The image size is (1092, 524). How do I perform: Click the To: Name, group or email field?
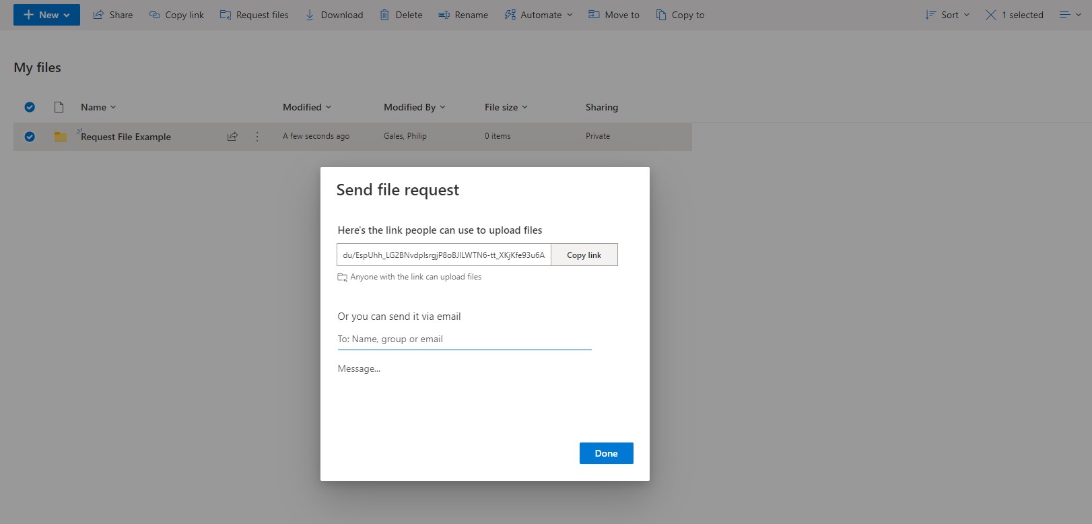coord(464,339)
